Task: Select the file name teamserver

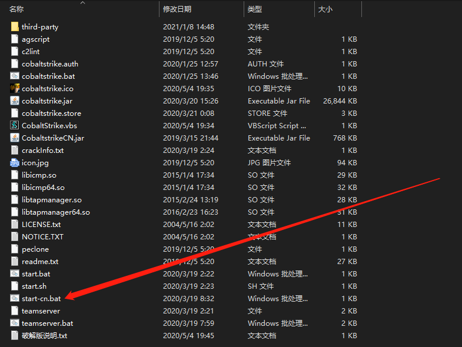Action: point(41,311)
